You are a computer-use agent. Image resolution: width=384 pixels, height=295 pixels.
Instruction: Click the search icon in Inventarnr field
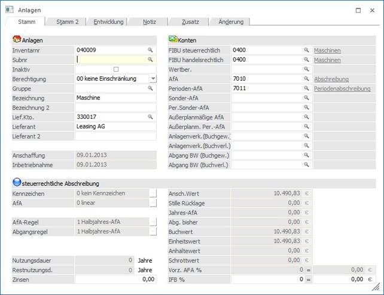coord(151,50)
